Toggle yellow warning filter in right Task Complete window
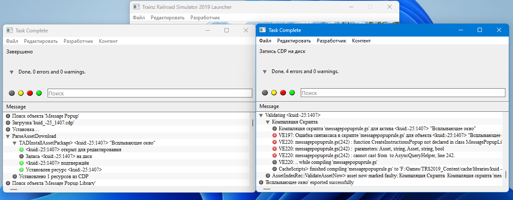This screenshot has width=513, height=200. tap(274, 92)
